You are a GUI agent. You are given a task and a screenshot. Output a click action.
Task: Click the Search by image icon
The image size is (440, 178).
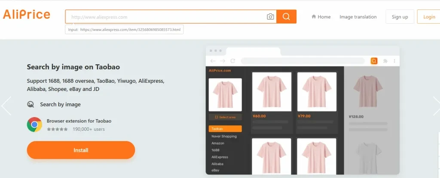(x=31, y=104)
